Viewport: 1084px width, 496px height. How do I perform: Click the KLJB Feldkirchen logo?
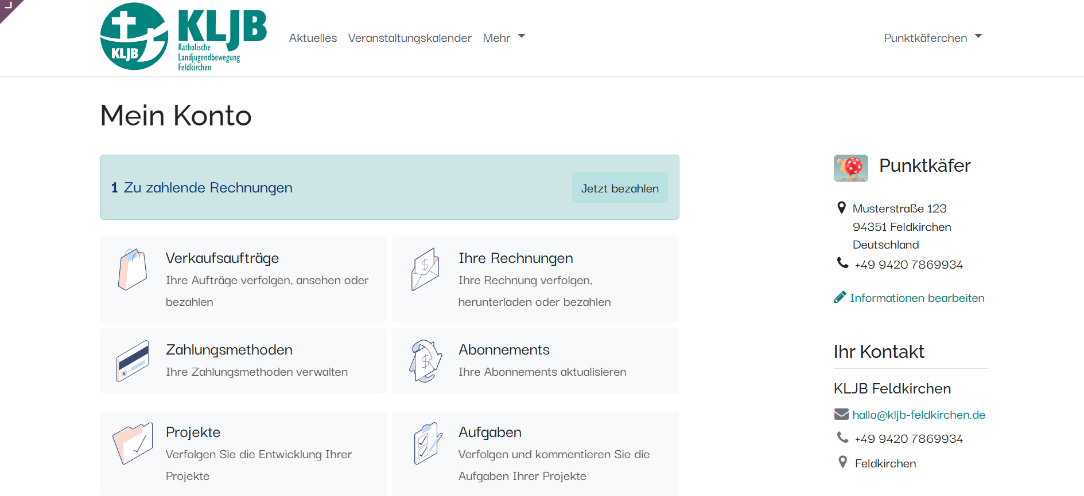183,37
